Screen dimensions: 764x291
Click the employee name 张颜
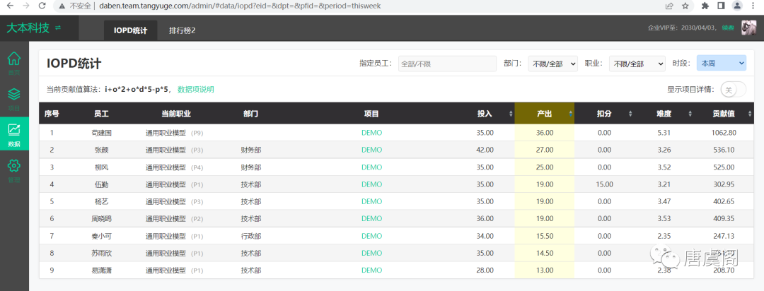(101, 150)
